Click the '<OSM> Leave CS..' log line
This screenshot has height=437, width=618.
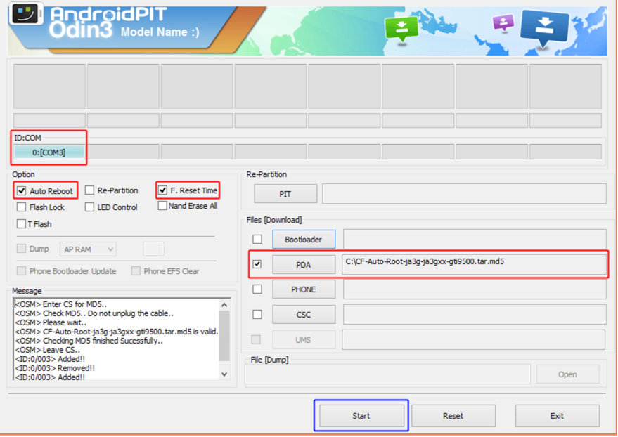coord(47,350)
